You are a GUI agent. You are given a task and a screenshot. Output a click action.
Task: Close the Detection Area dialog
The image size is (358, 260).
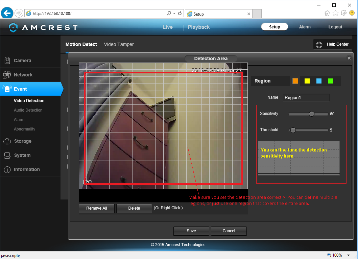click(349, 58)
